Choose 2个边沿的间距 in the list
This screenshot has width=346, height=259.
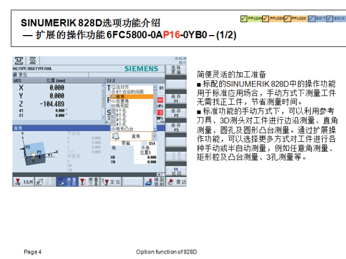[132, 92]
